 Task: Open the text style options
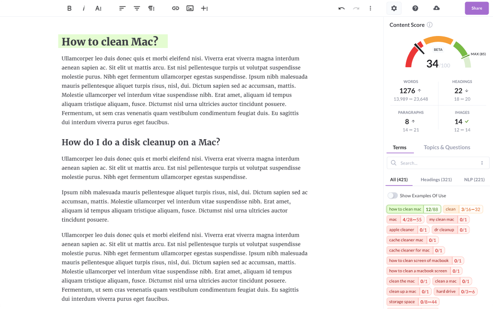point(99,8)
